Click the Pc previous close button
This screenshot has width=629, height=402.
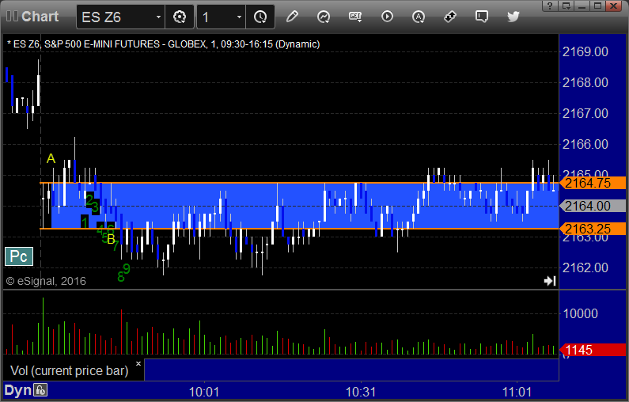point(18,256)
